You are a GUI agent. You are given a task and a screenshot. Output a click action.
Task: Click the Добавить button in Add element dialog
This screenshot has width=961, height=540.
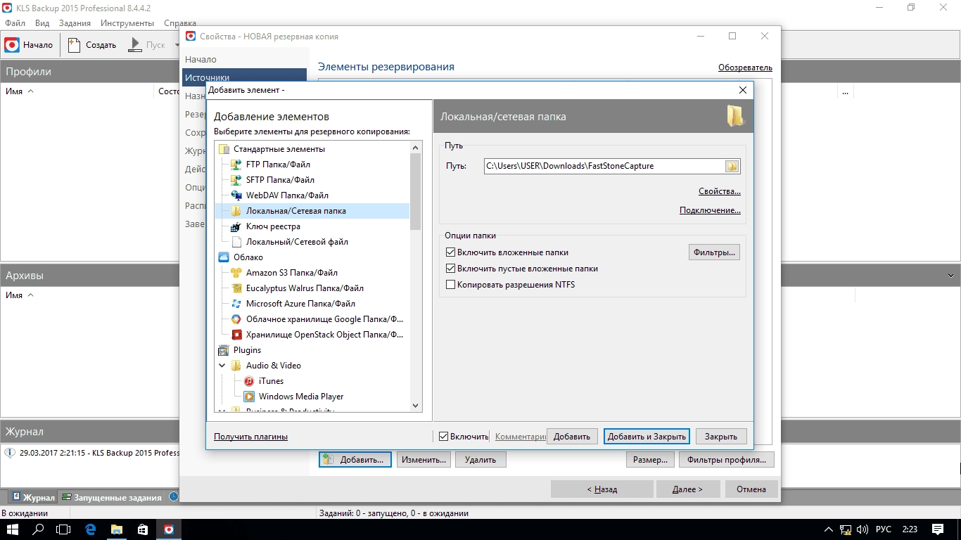(x=572, y=437)
